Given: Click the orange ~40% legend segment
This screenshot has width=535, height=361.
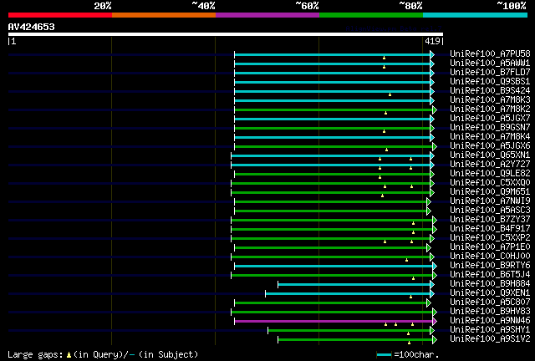Looking at the screenshot, I should pos(164,15).
